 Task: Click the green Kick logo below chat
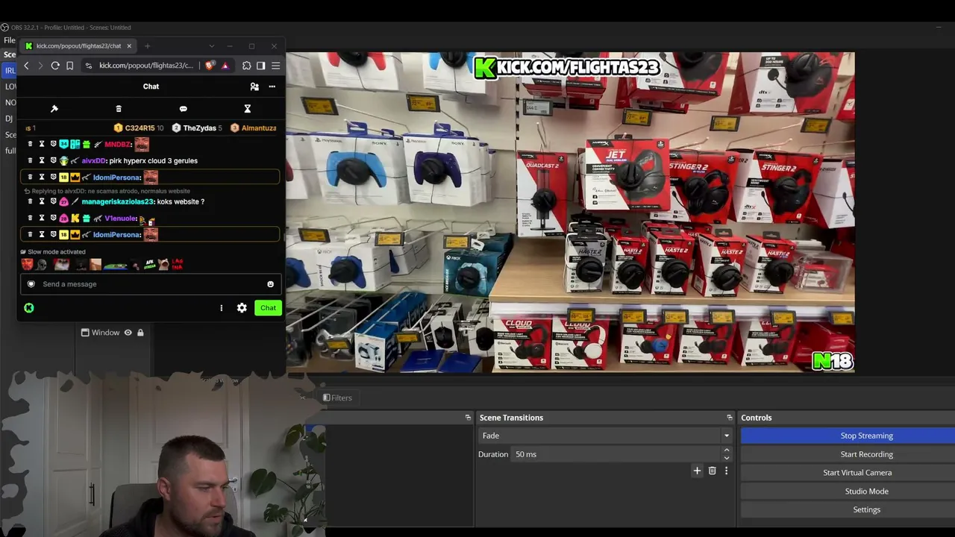pyautogui.click(x=29, y=308)
